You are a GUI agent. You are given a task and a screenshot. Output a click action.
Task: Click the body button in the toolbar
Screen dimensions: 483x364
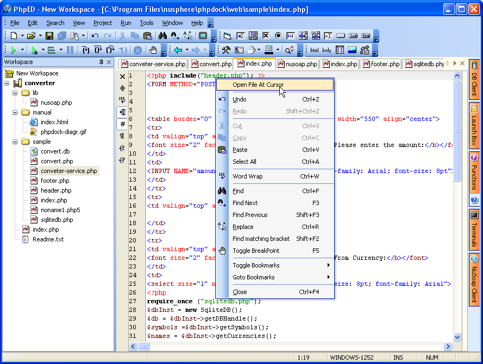point(327,50)
